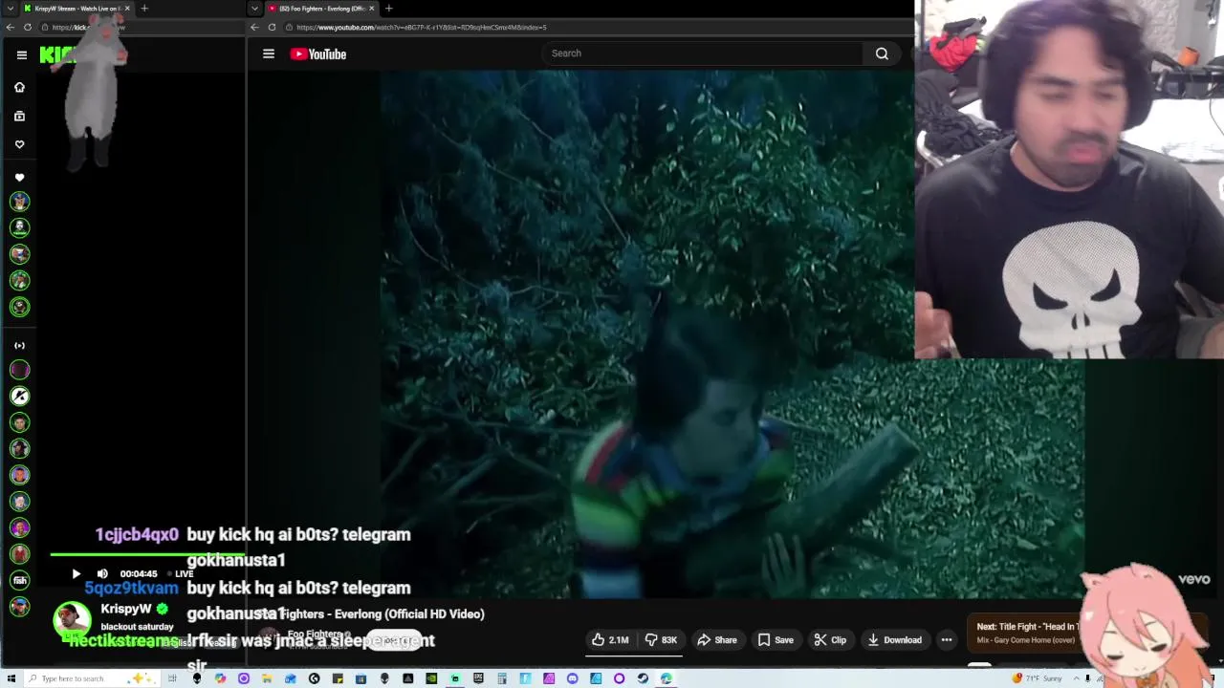Viewport: 1224px width, 688px height.
Task: Go back in the YouTube browser window
Action: [254, 28]
